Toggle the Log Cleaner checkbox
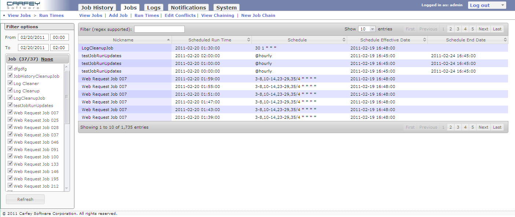Image resolution: width=515 pixels, height=217 pixels. pyautogui.click(x=10, y=83)
